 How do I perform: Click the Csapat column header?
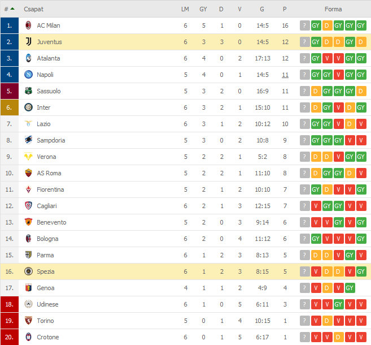(33, 9)
